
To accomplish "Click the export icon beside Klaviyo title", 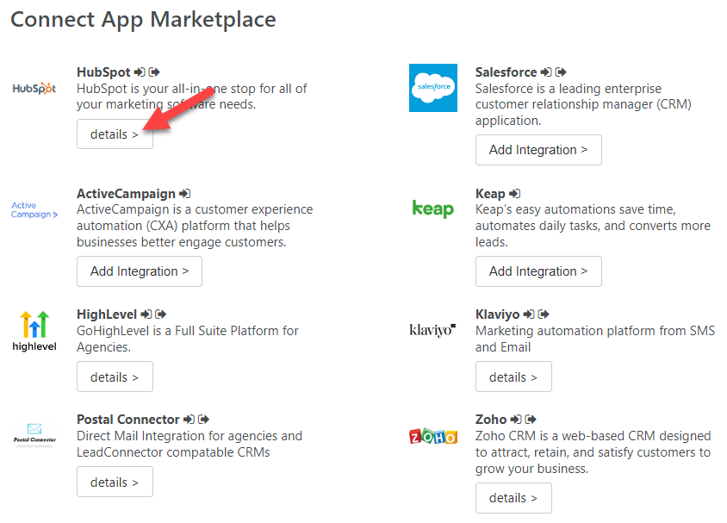I will pos(544,314).
